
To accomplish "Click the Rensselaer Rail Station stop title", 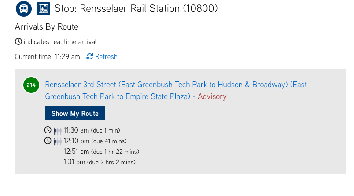I will [x=136, y=8].
